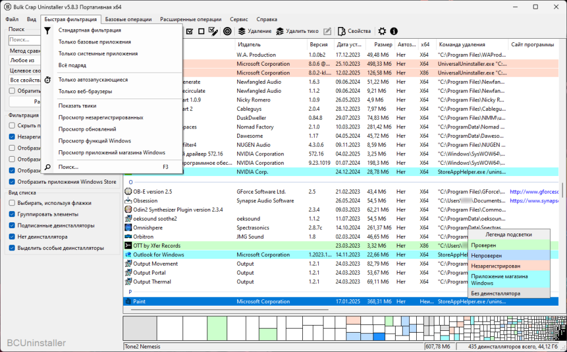Click the info circle icon in toolbar
This screenshot has height=352, width=567.
click(394, 32)
